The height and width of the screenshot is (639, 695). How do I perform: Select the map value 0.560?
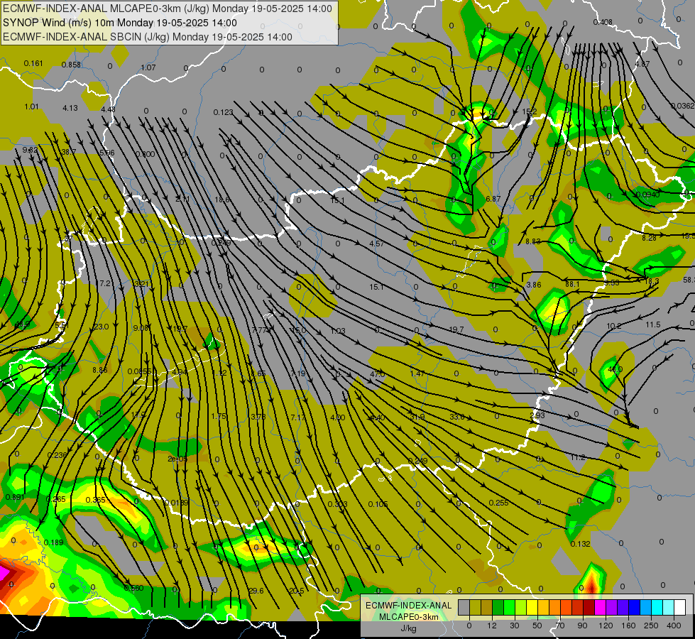click(133, 588)
